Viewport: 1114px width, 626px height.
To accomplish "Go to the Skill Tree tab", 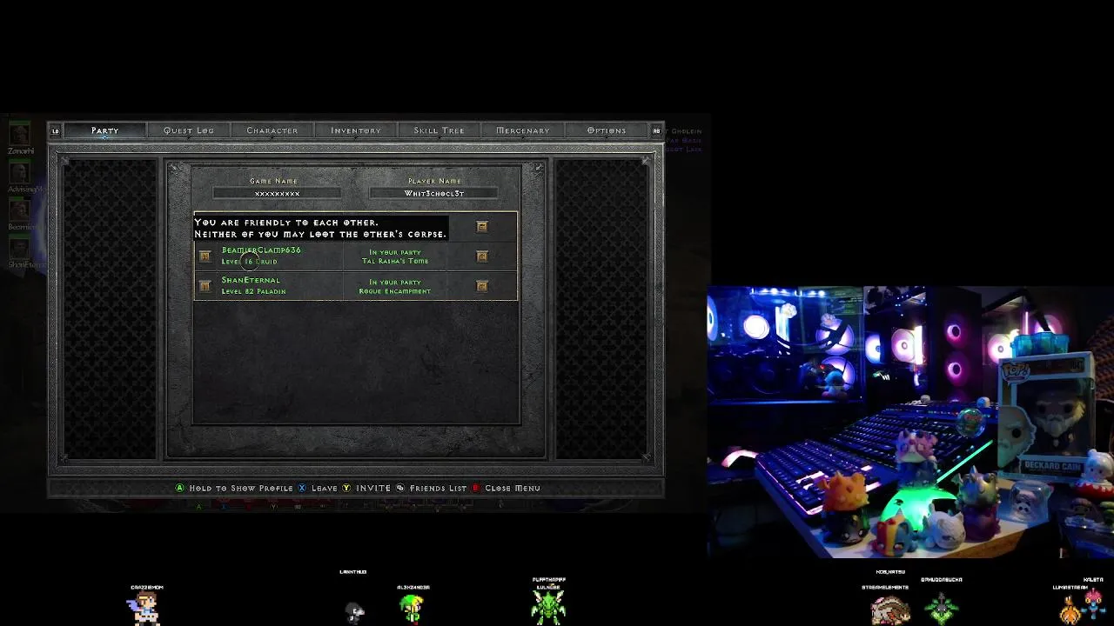I will 440,130.
